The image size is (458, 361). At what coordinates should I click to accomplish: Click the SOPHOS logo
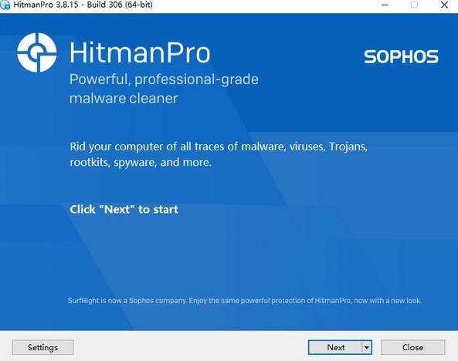tap(401, 56)
